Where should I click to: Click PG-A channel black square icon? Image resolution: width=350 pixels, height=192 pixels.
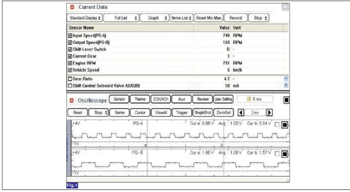(x=285, y=125)
